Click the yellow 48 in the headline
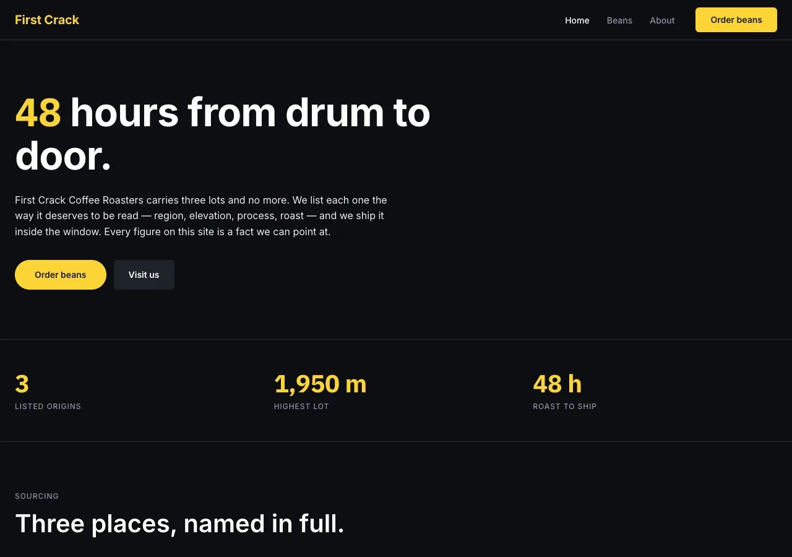 38,113
